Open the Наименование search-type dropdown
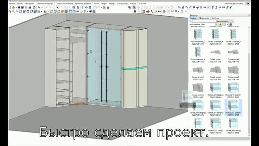The image size is (259, 146). (x=225, y=21)
